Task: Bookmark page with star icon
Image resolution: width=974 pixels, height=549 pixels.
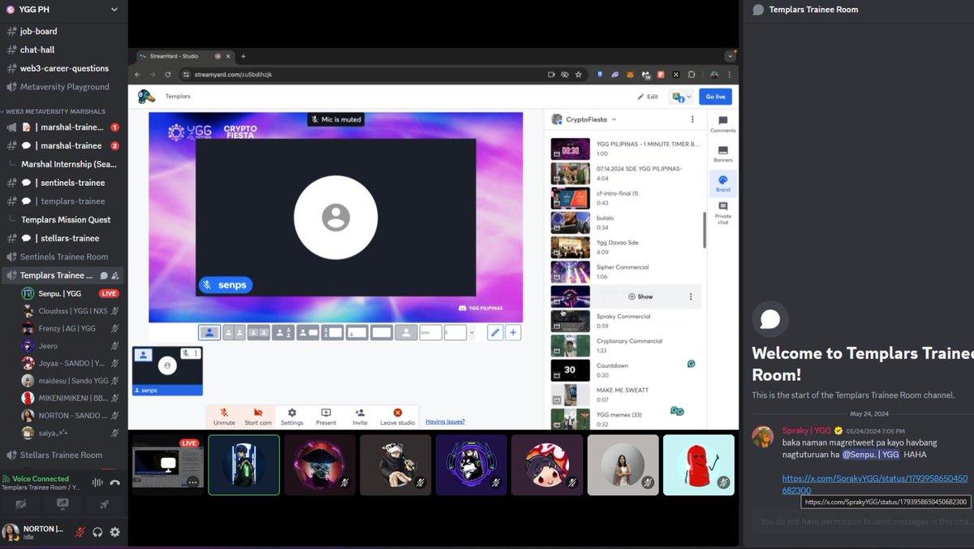Action: [578, 74]
